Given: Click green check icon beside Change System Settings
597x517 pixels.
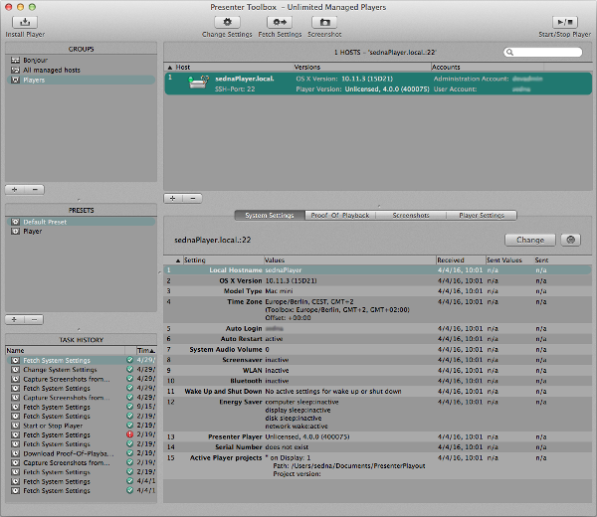Looking at the screenshot, I should tap(129, 369).
